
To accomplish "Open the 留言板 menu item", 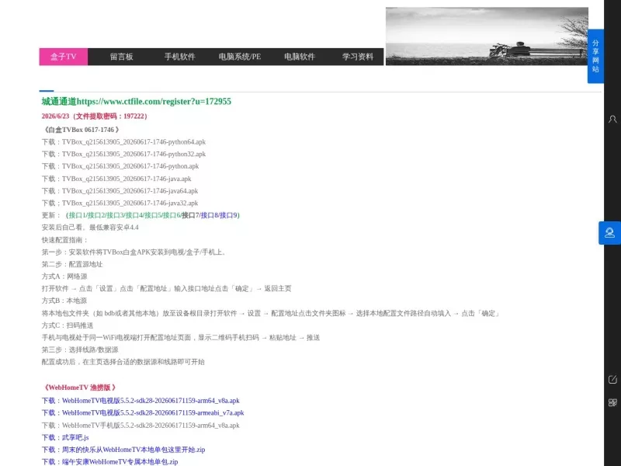I will tap(121, 57).
